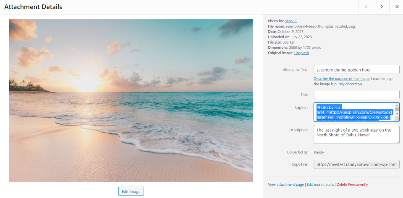Click the 'Uploaded on: July 22, 2020' text
Image resolution: width=403 pixels, height=198 pixels.
click(290, 37)
